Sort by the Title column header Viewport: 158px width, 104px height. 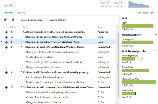[25, 27]
